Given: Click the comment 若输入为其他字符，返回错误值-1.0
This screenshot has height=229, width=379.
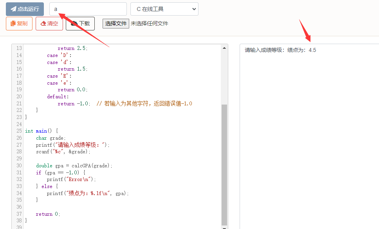Looking at the screenshot, I should click(x=144, y=103).
